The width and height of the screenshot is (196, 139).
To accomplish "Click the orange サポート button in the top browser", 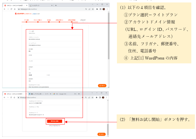I will click(102, 85).
